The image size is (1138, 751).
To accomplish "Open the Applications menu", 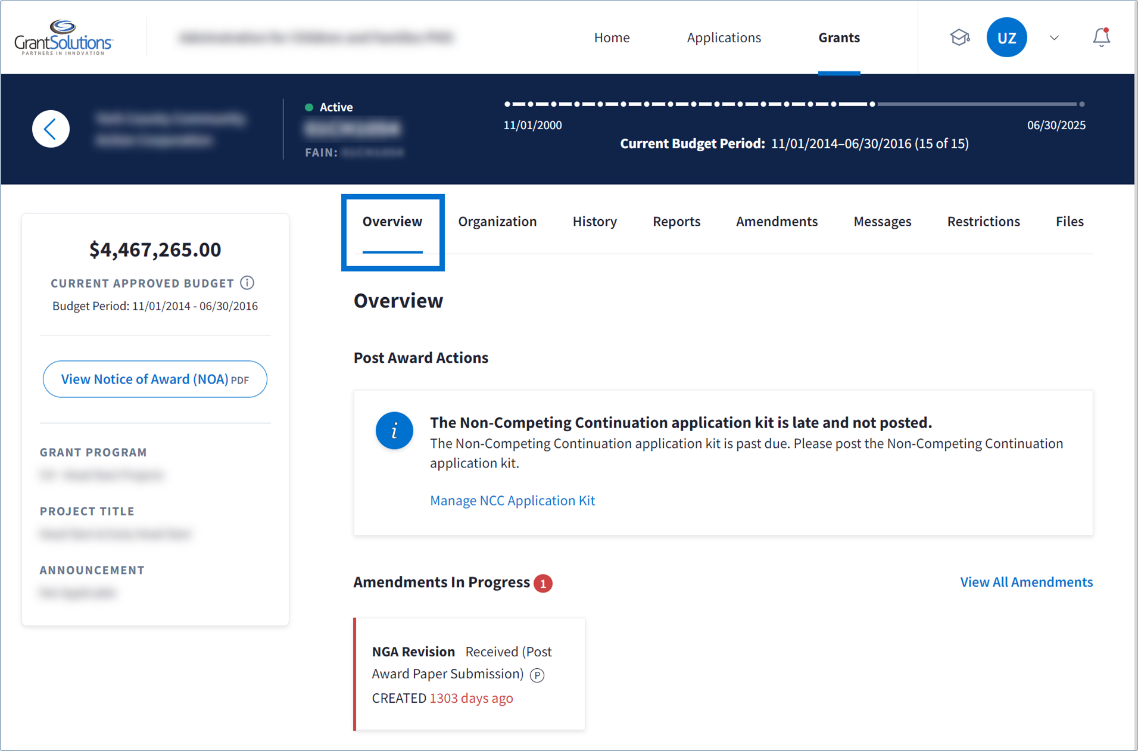I will click(724, 38).
